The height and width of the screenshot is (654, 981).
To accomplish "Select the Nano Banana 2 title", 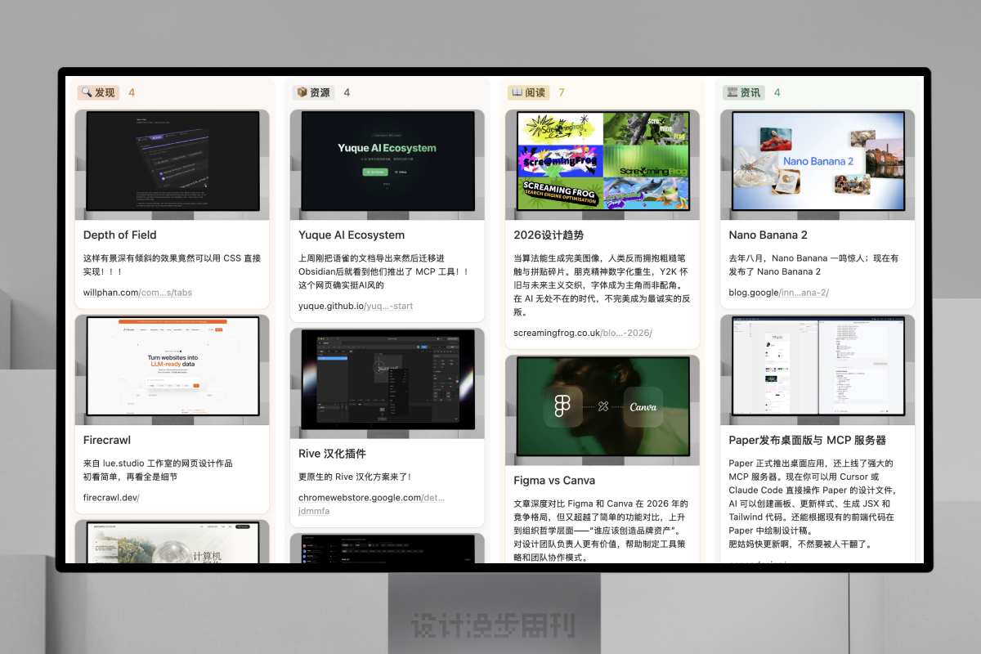I will [768, 235].
